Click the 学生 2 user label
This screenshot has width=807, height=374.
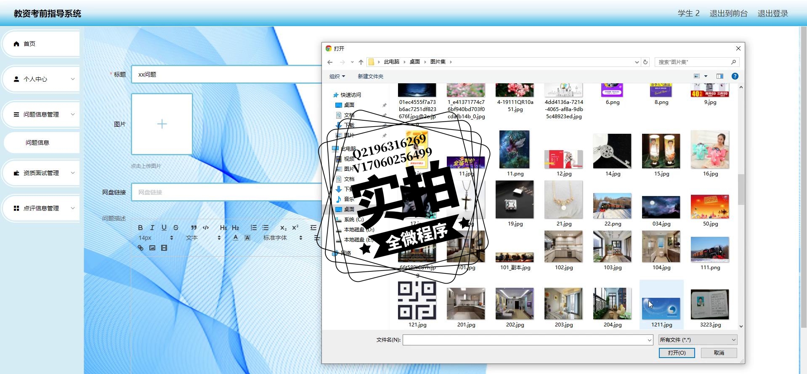689,13
